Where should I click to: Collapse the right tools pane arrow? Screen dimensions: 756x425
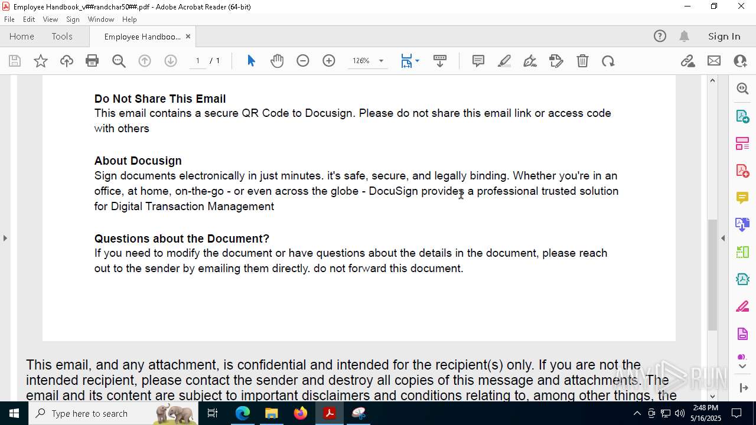(x=723, y=238)
